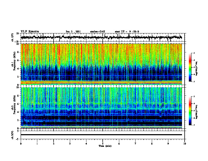Viewport: 208px width, 161px height.
Task: Click time axis tick label "7"
Action: coord(136,144)
